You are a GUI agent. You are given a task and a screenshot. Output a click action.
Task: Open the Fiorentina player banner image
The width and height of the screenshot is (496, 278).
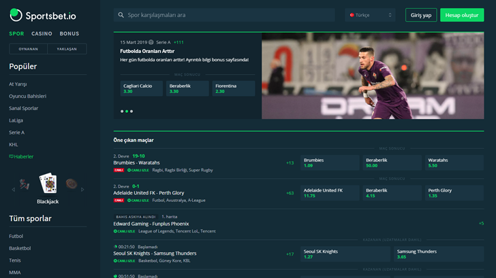coord(373,75)
